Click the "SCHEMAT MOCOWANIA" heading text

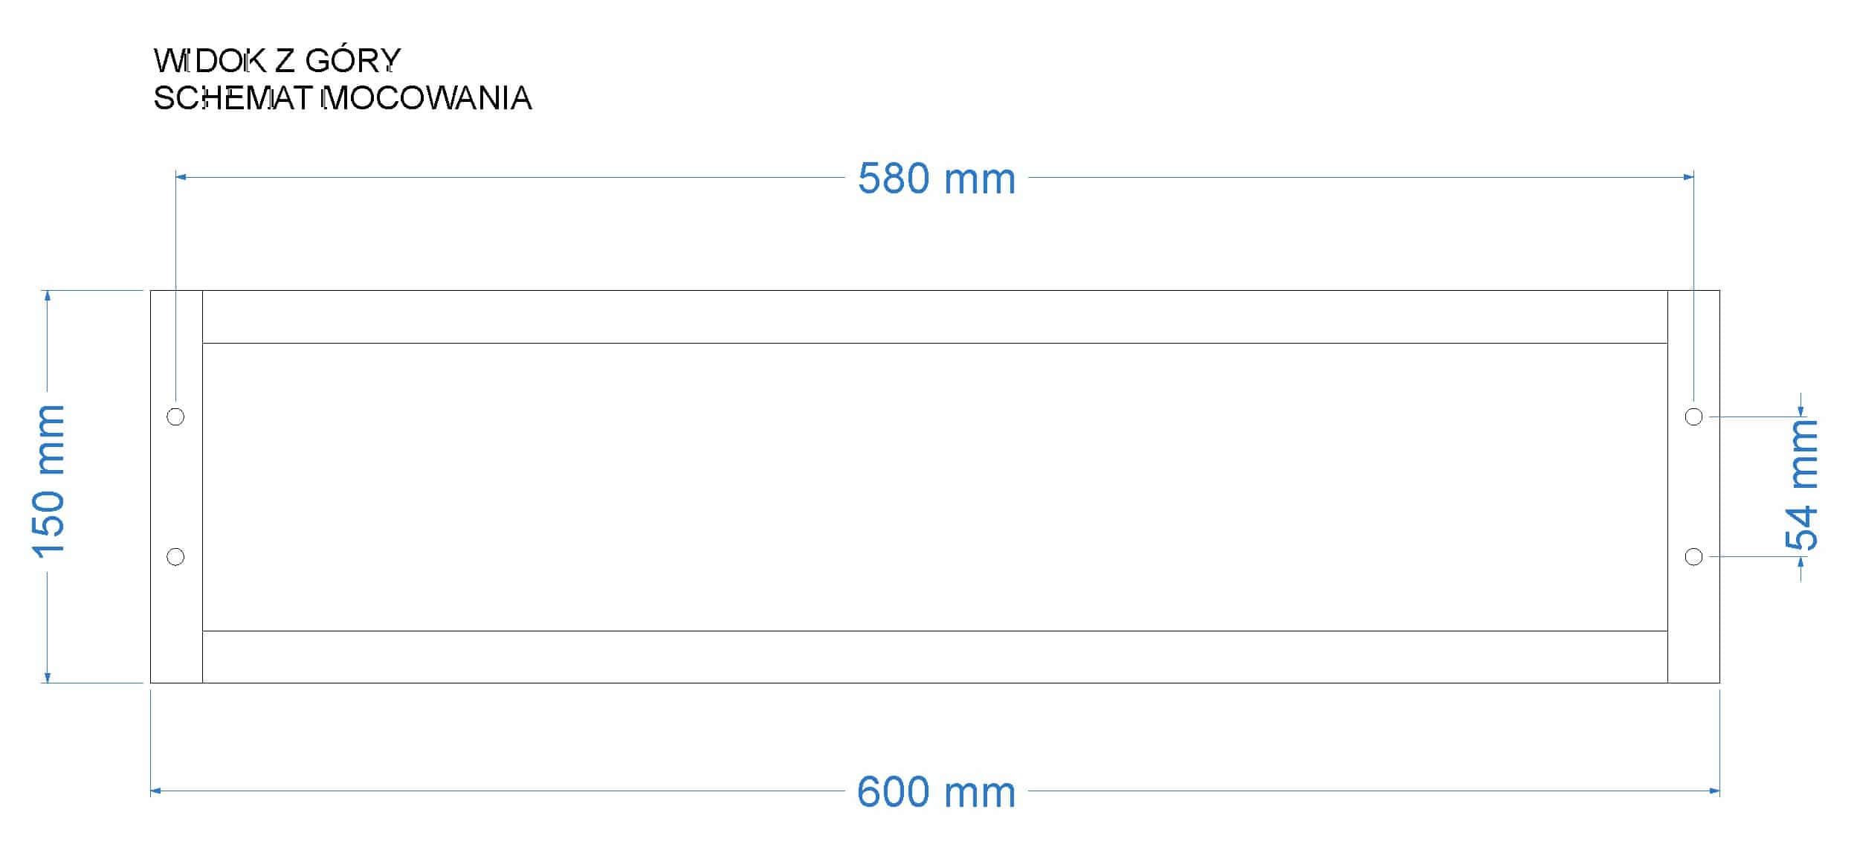click(342, 99)
